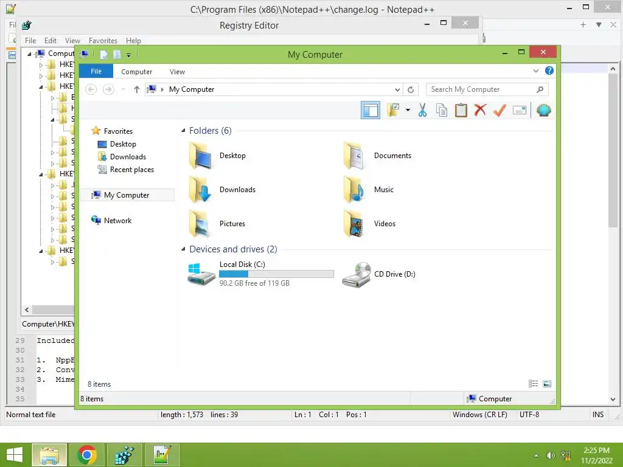Viewport: 623px width, 467px height.
Task: Select the Desktop folder icon
Action: 201,156
